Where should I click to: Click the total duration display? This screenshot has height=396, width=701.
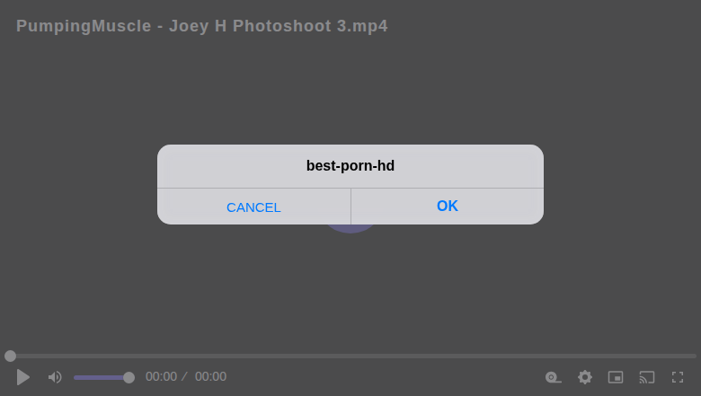(210, 376)
